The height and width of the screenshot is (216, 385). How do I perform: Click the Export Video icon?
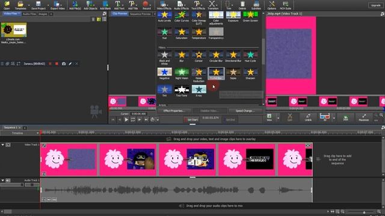(x=58, y=5)
